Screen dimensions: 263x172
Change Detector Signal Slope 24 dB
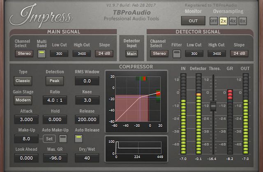[x=239, y=54]
